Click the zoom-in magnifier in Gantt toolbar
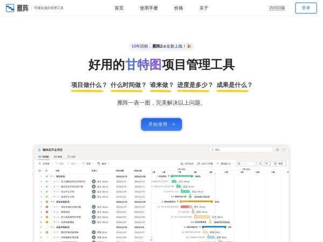The width and height of the screenshot is (323, 242). pos(261,163)
